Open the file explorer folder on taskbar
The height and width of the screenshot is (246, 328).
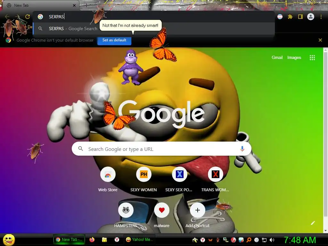tap(104, 240)
